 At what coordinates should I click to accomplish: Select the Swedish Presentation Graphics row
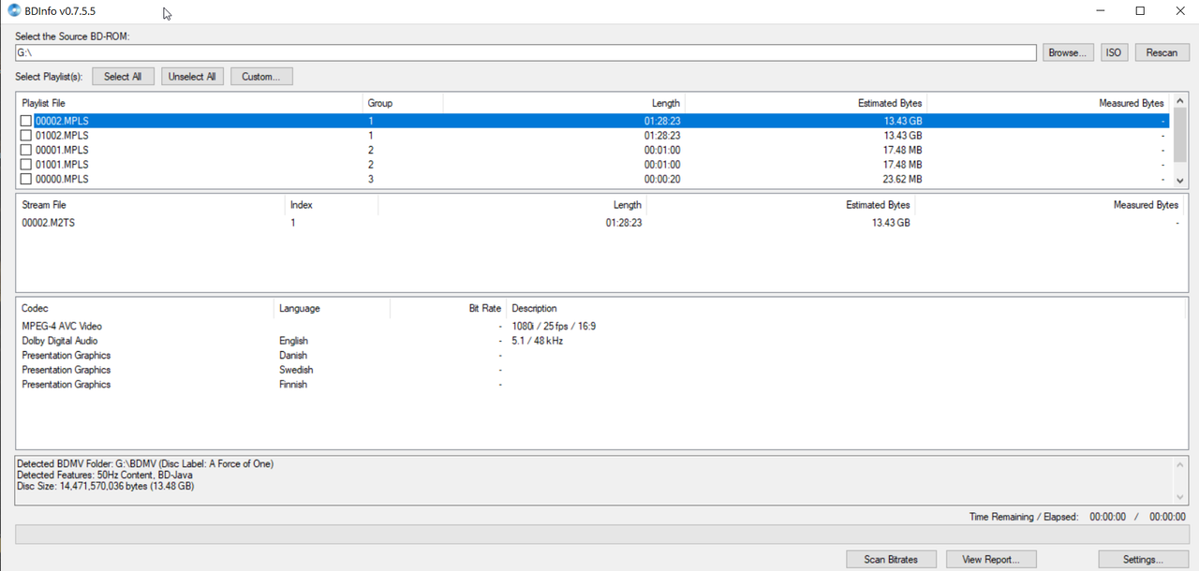click(601, 370)
